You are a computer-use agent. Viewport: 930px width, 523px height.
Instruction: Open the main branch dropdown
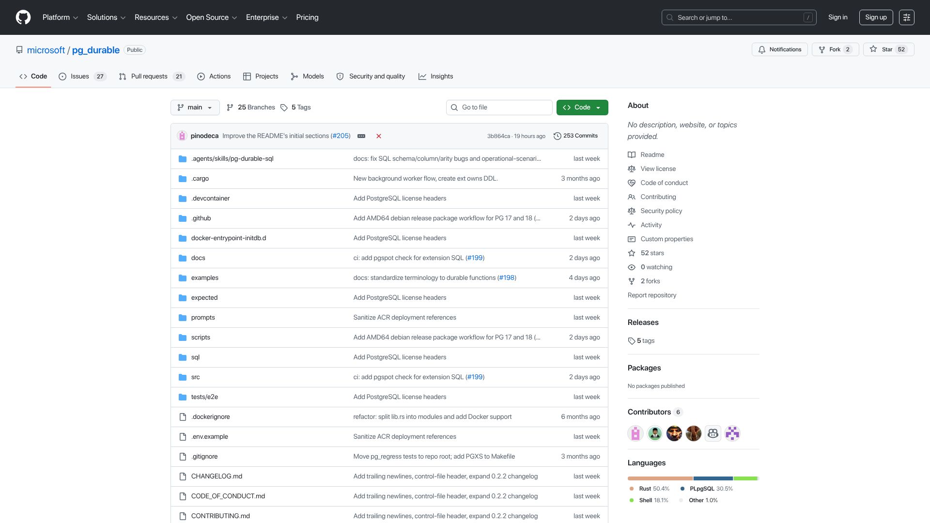coord(195,108)
